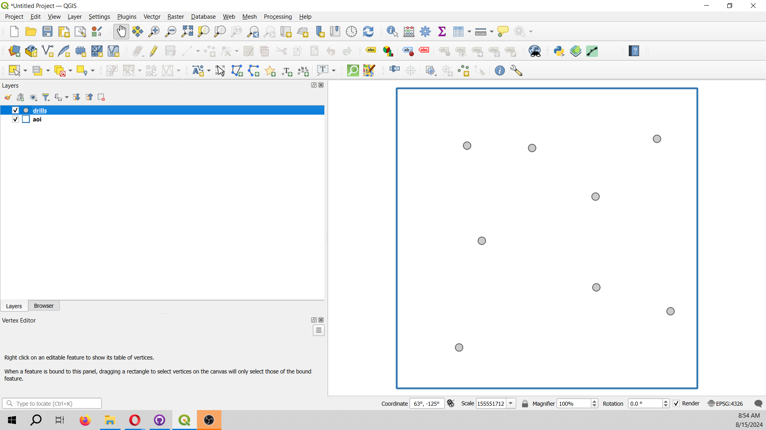Open the Identify Features tool
Image resolution: width=766 pixels, height=430 pixels.
tap(392, 31)
